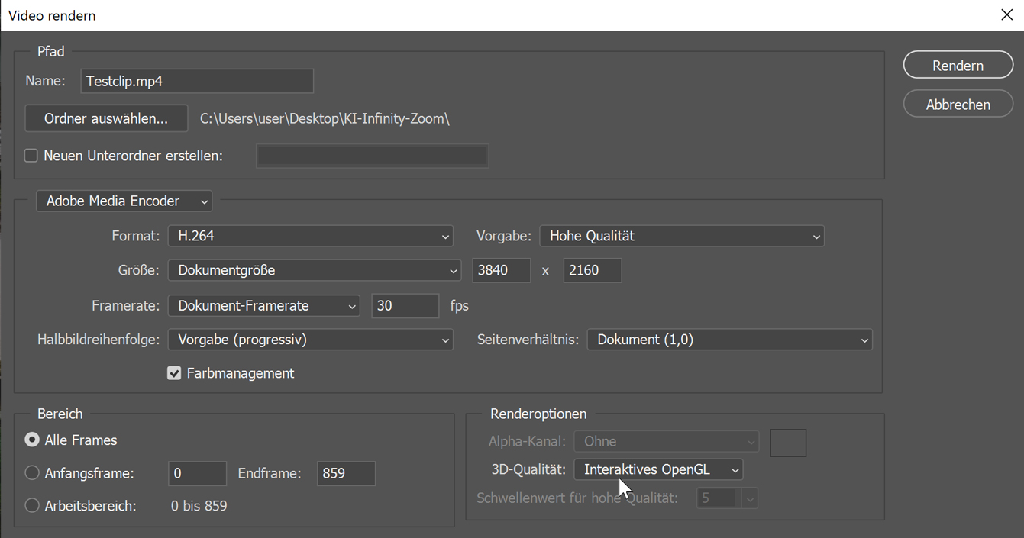Select the Arbeitsbereich radio button
This screenshot has width=1024, height=538.
[32, 505]
